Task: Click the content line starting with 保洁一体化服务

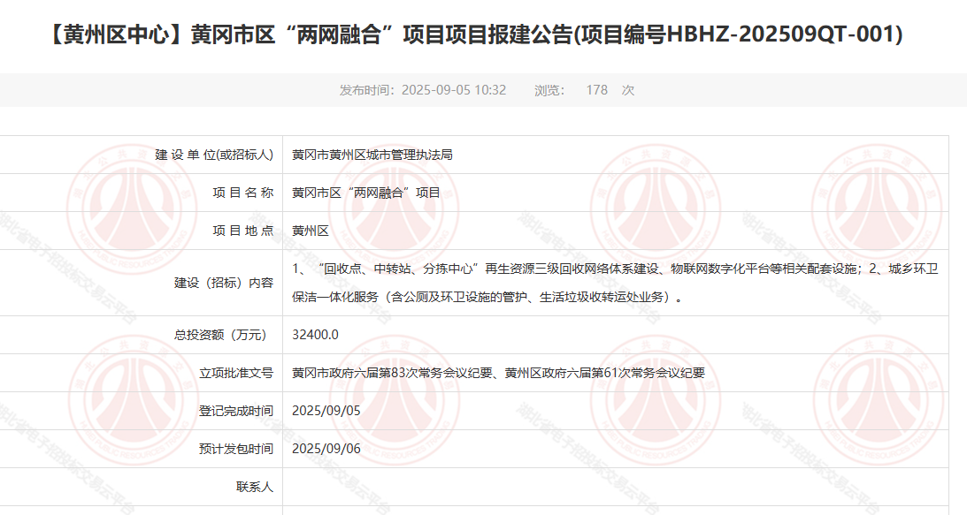Action: (487, 298)
